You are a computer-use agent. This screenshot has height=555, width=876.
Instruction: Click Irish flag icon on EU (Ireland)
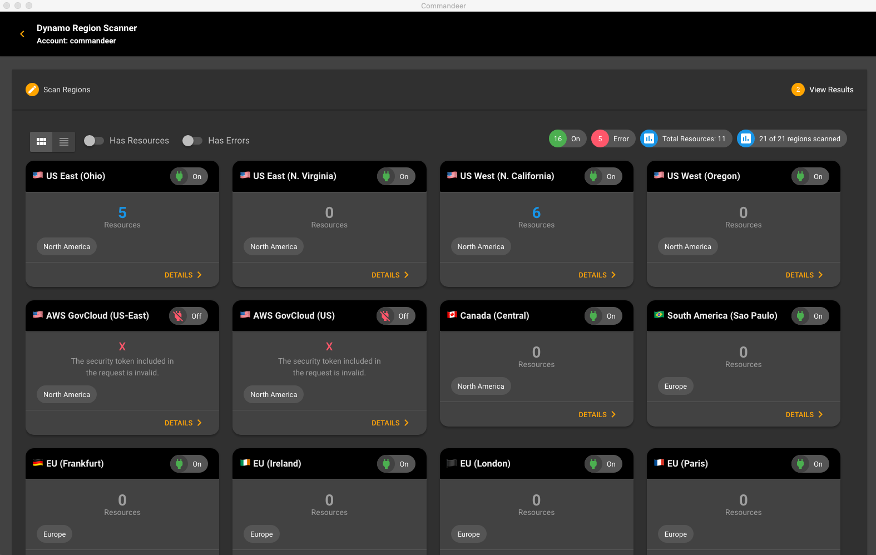point(245,463)
